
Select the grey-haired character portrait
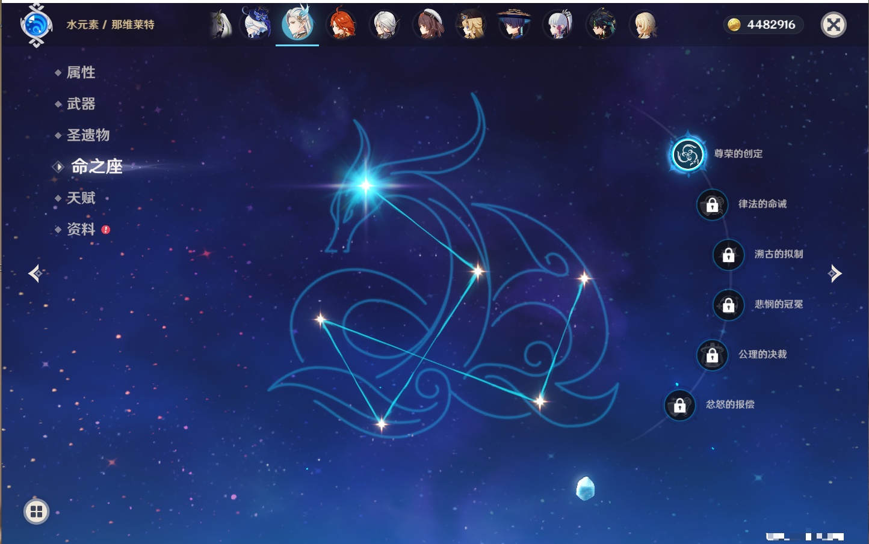[385, 25]
